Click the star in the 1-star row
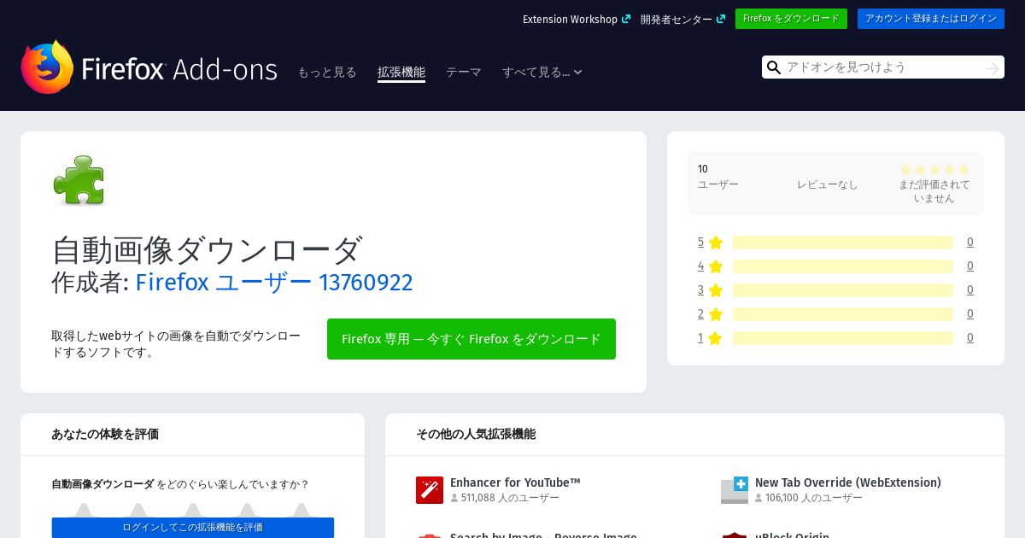Screen dimensions: 1025x538 [x=716, y=338]
